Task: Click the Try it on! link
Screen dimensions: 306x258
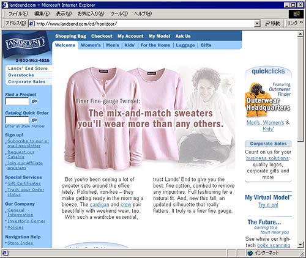Action: [x=268, y=205]
